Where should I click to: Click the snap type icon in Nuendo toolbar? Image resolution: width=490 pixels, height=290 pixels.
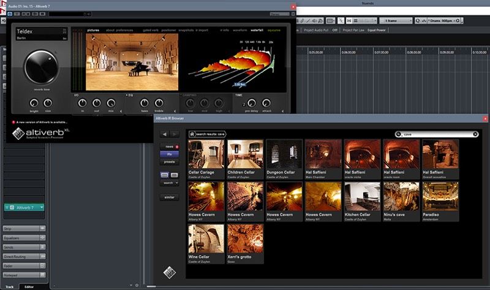coord(349,21)
